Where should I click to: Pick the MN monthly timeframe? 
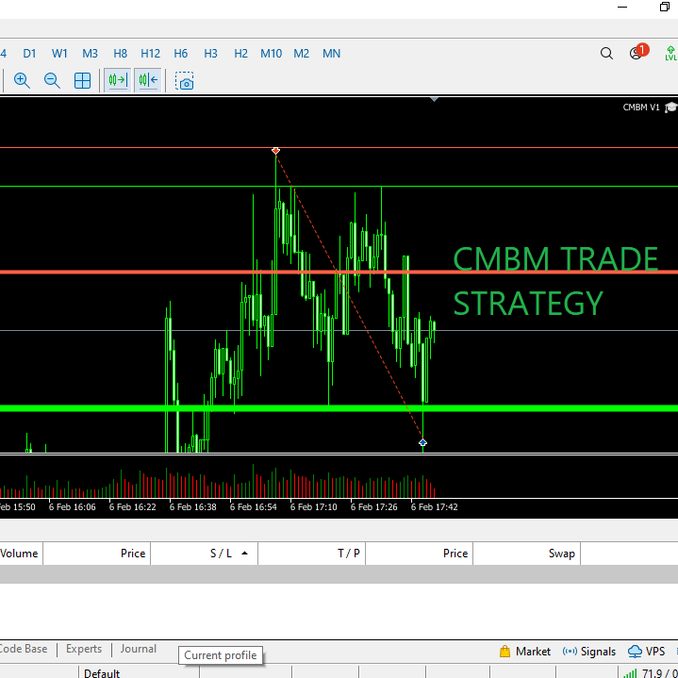(x=332, y=54)
